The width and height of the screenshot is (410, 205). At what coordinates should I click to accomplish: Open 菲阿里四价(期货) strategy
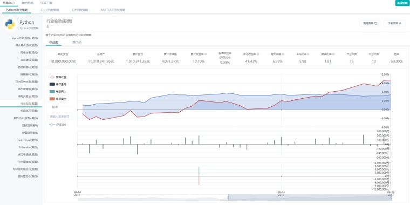click(x=28, y=176)
